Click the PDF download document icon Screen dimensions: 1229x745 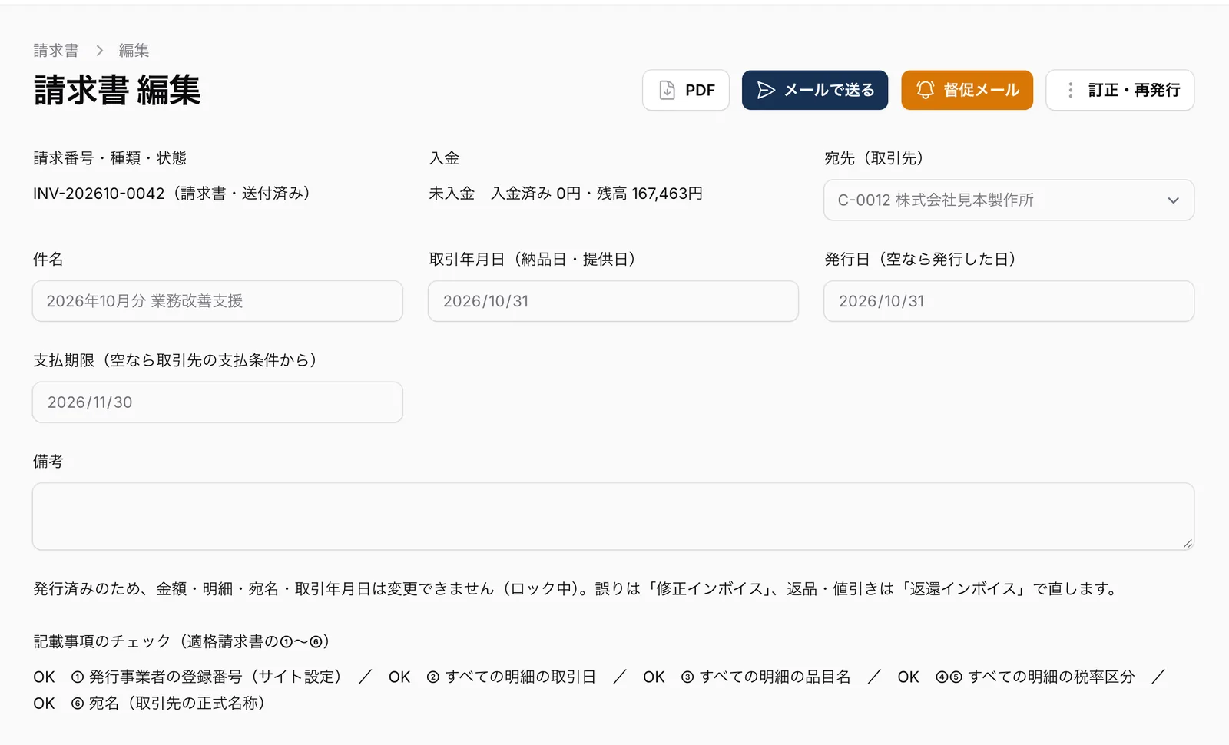668,91
